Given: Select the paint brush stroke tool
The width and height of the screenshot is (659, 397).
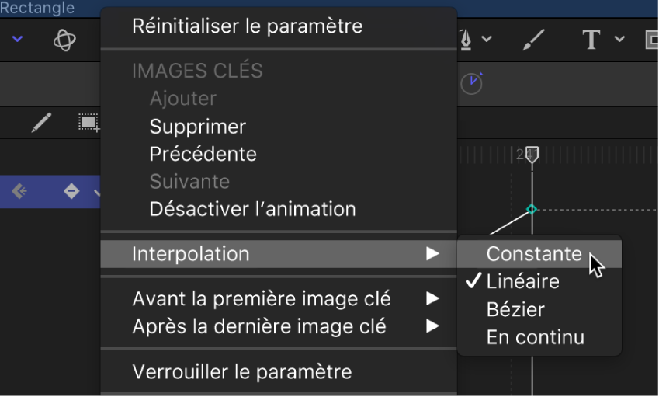Looking at the screenshot, I should coord(534,39).
